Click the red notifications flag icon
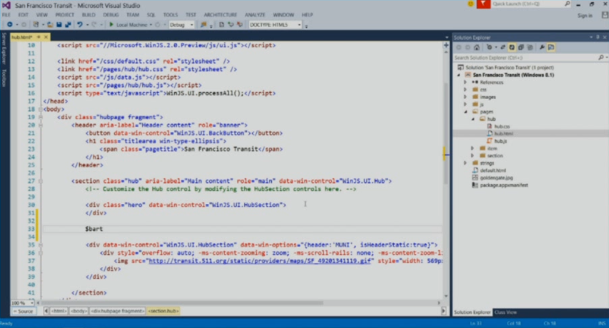 (483, 4)
